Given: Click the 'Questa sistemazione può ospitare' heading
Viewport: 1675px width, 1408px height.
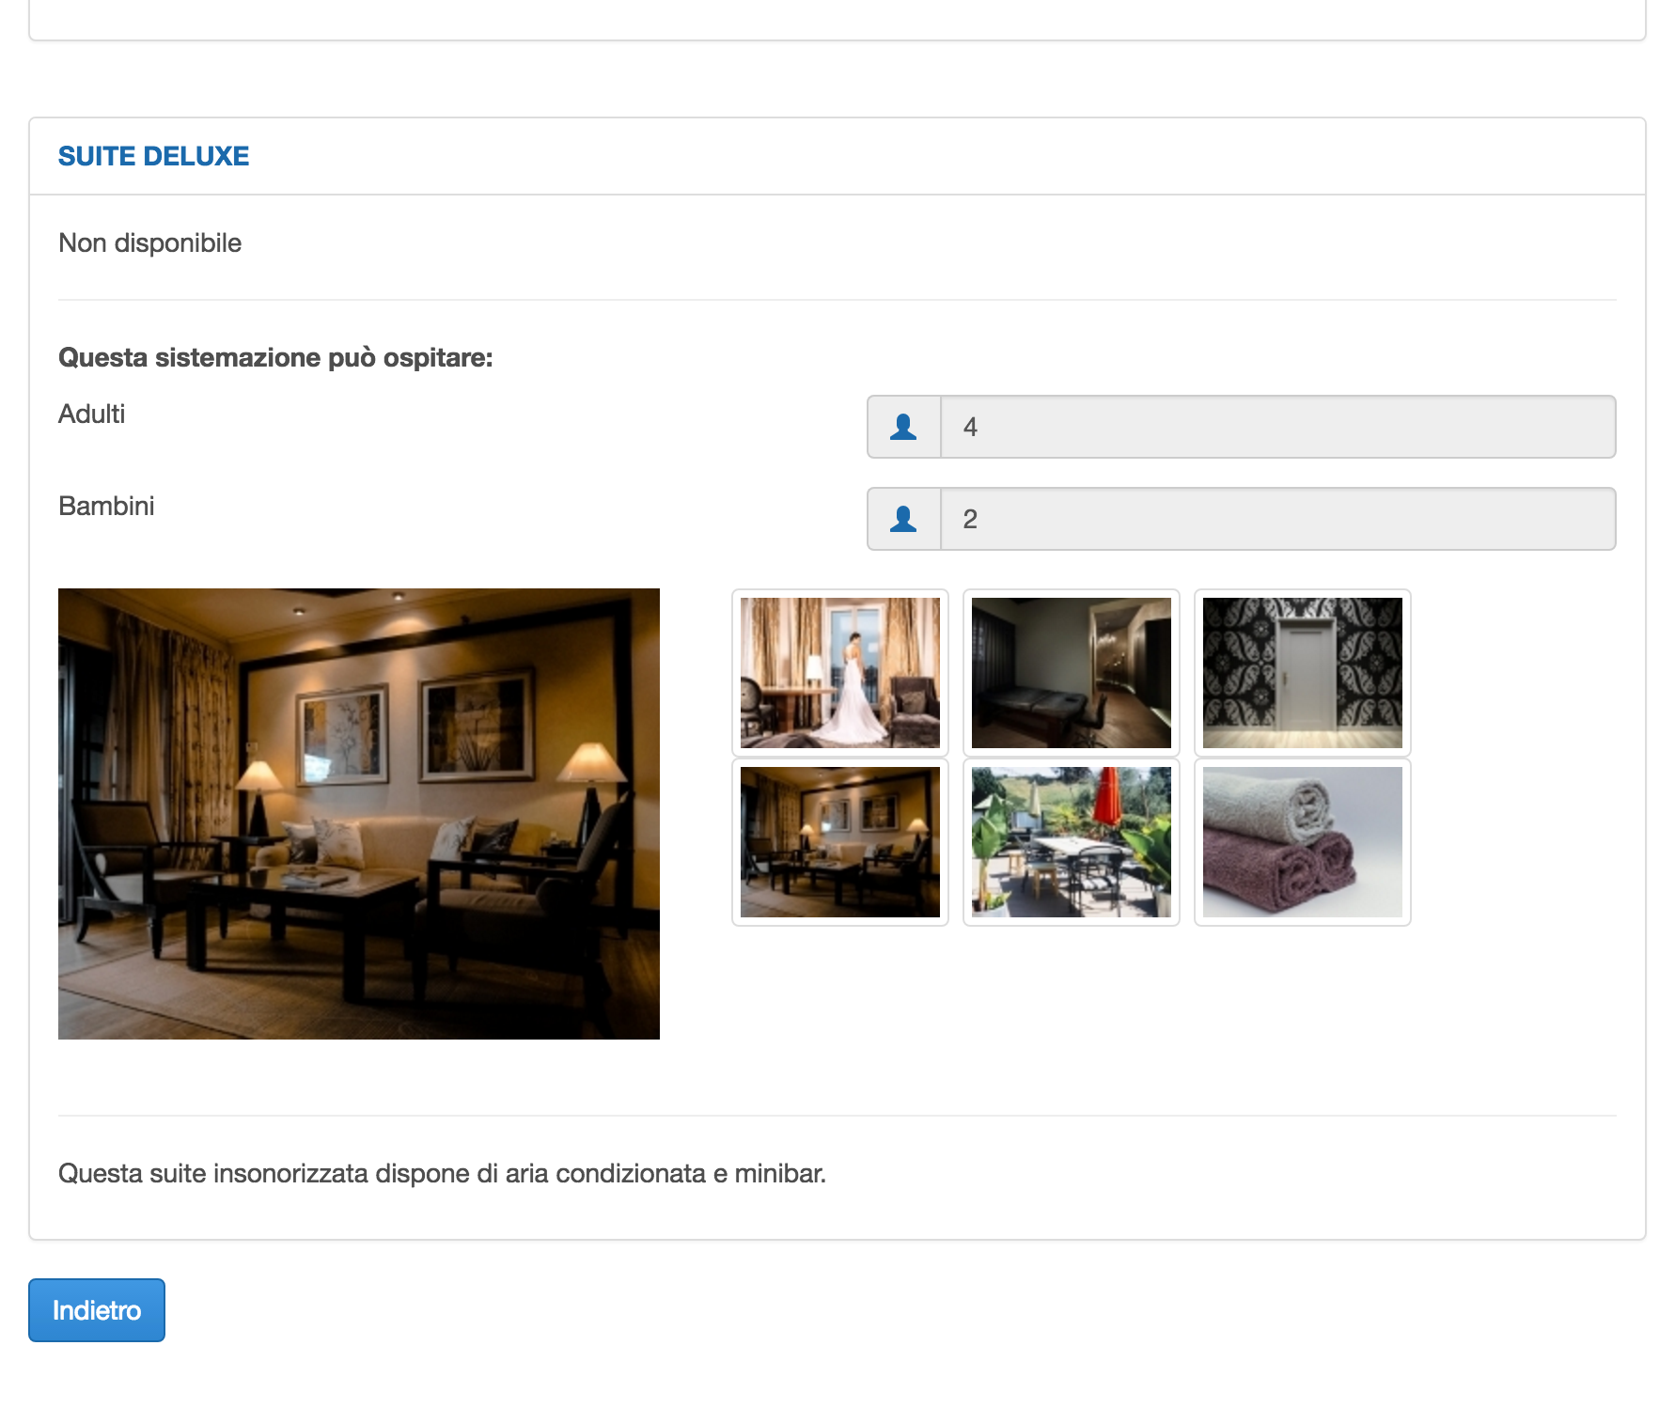Looking at the screenshot, I should point(275,358).
